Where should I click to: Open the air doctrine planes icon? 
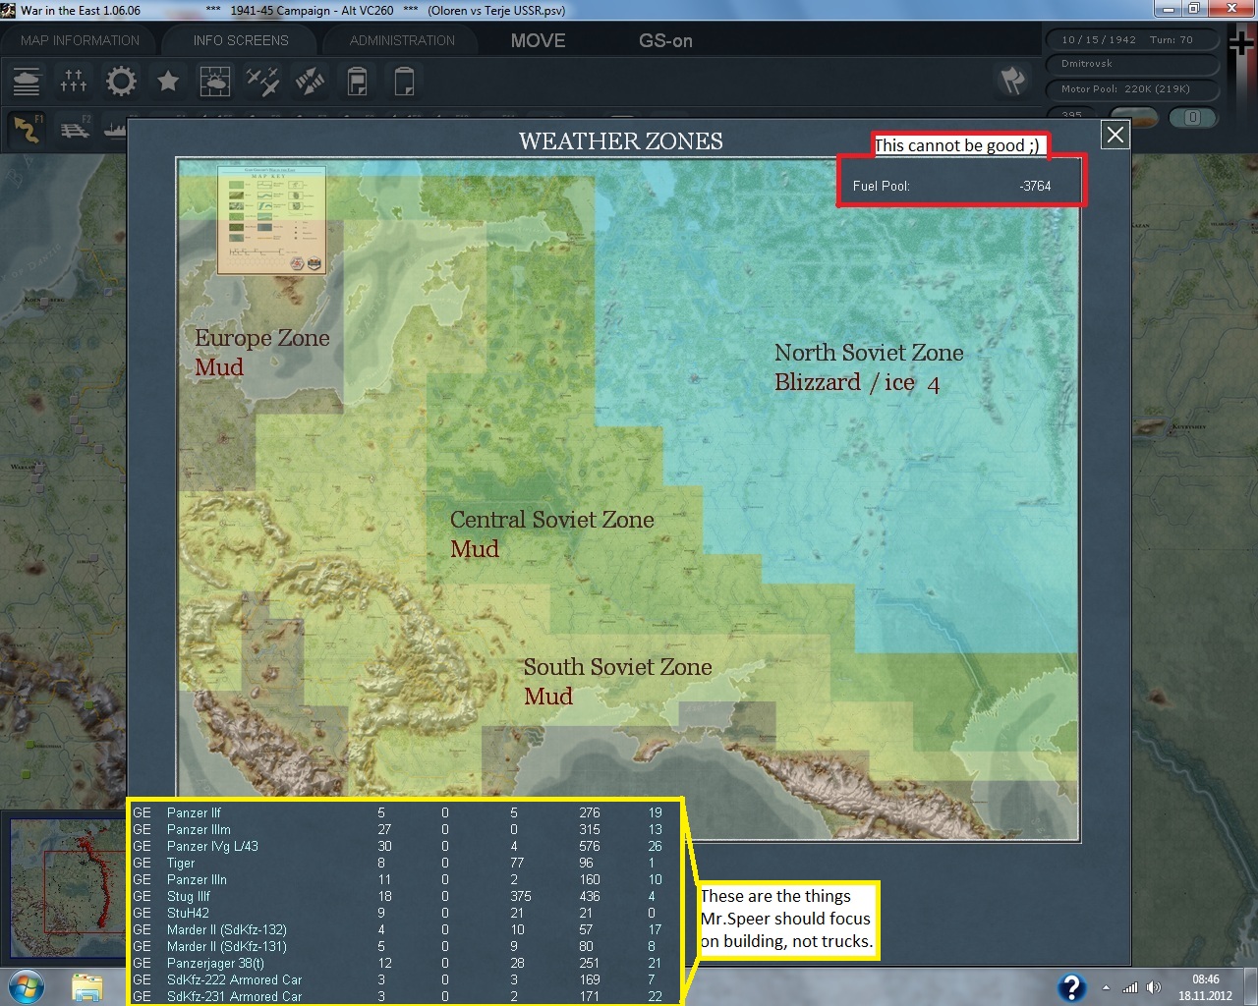point(262,81)
